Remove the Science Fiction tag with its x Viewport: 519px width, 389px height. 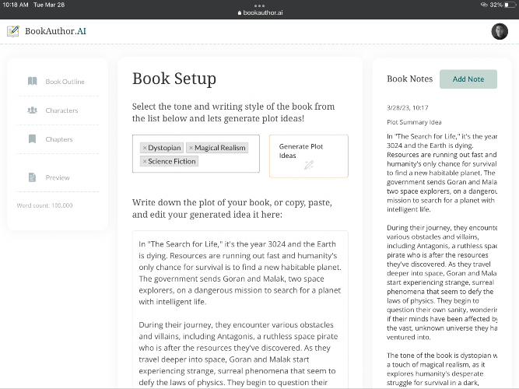(x=145, y=161)
